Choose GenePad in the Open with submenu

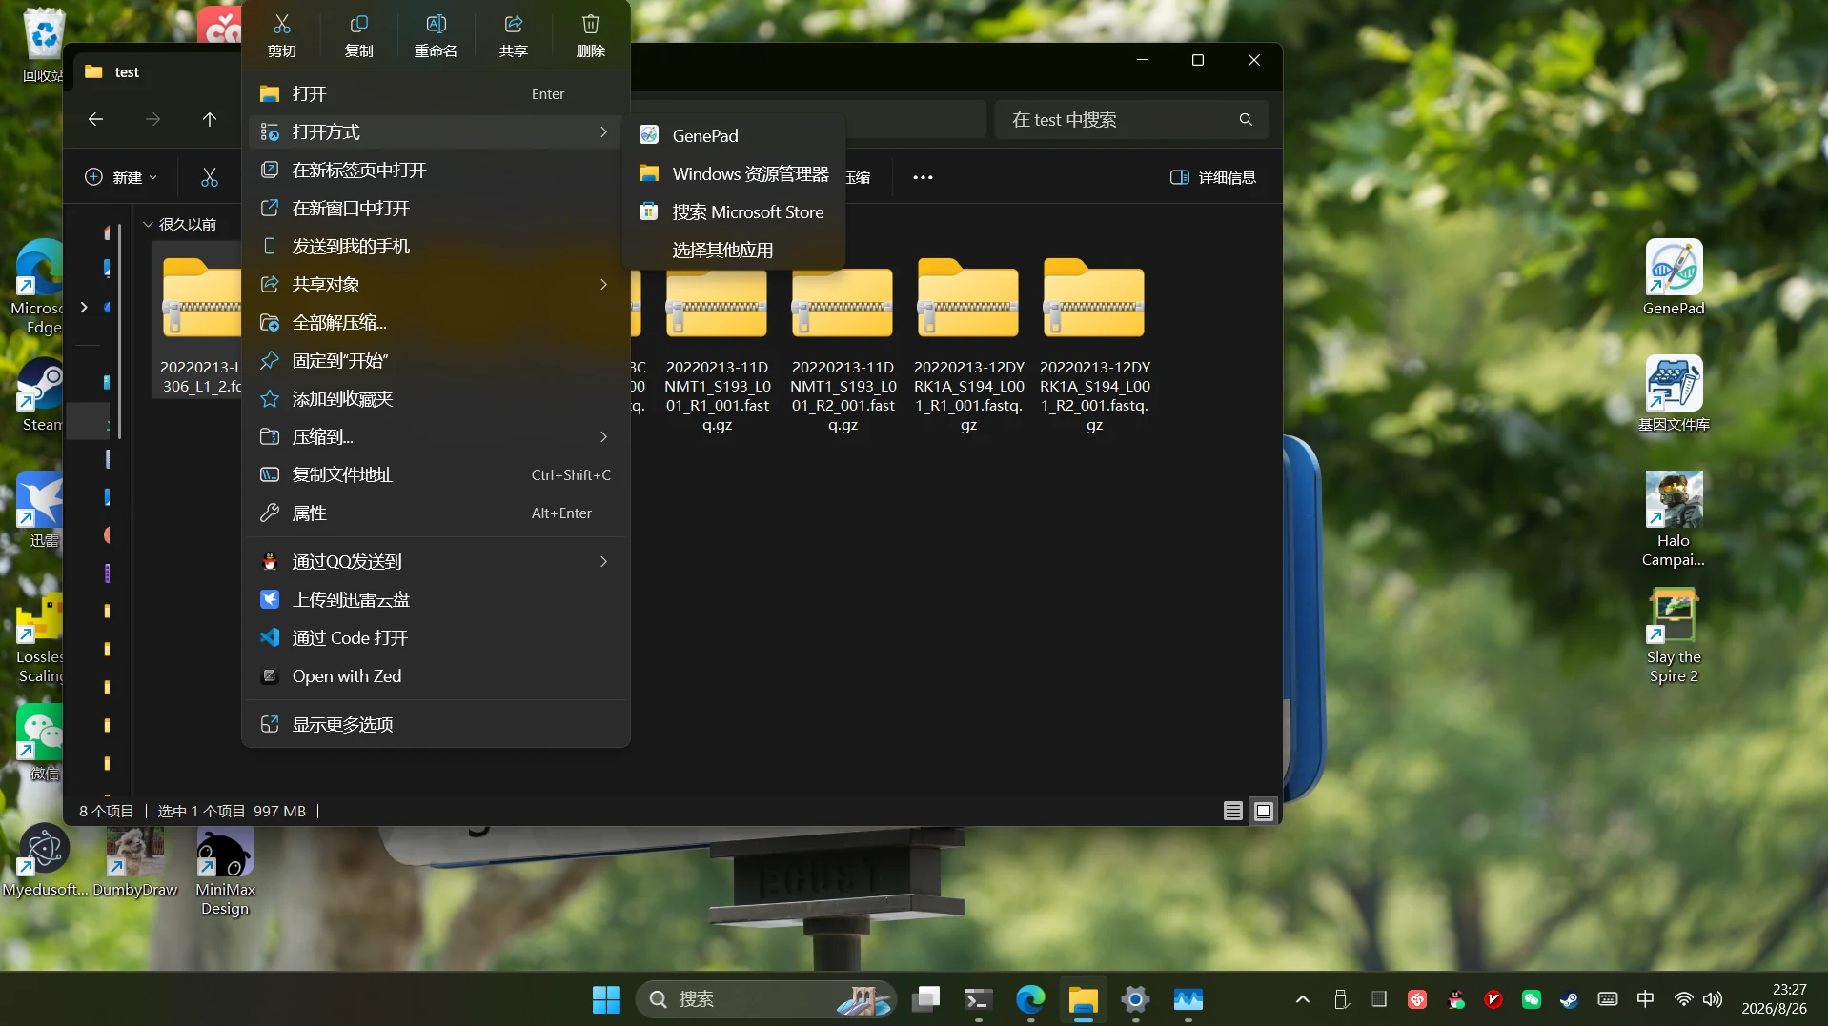(x=734, y=135)
